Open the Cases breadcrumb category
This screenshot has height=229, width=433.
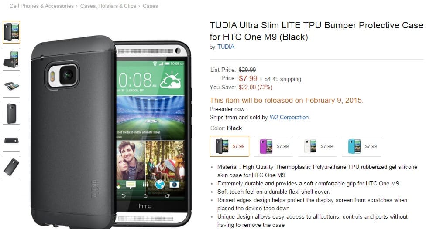pyautogui.click(x=150, y=6)
